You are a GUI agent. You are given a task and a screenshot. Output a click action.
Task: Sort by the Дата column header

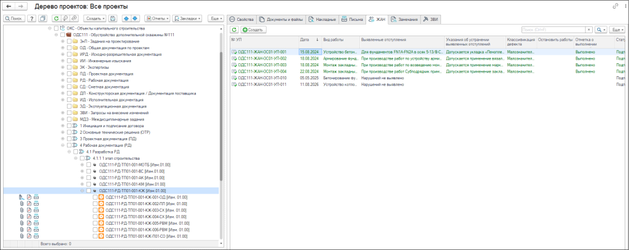pyautogui.click(x=310, y=42)
